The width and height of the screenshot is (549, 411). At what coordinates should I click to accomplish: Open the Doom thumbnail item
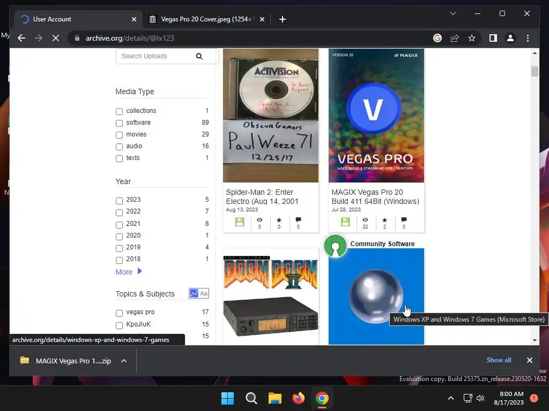pos(271,296)
